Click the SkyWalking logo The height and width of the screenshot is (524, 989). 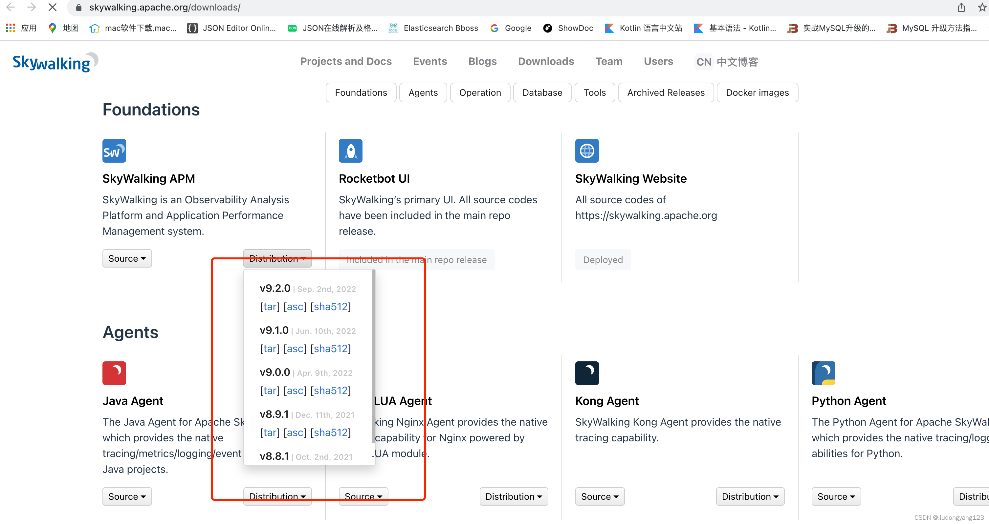pos(55,62)
